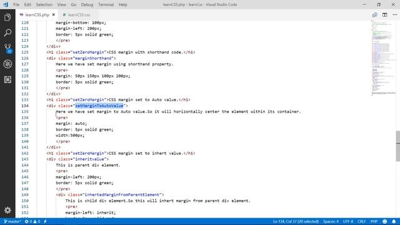The height and width of the screenshot is (225, 400).
Task: Click the open changes icon in editor toolbar
Action: [374, 15]
